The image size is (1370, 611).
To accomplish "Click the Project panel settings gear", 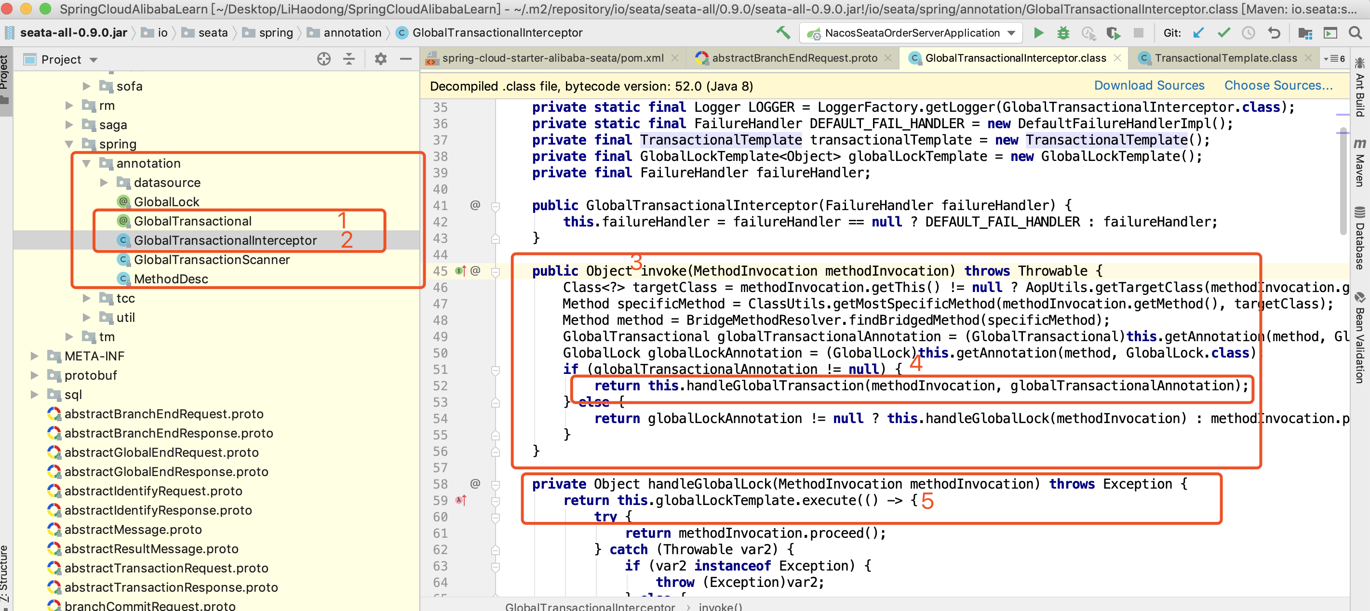I will click(380, 59).
